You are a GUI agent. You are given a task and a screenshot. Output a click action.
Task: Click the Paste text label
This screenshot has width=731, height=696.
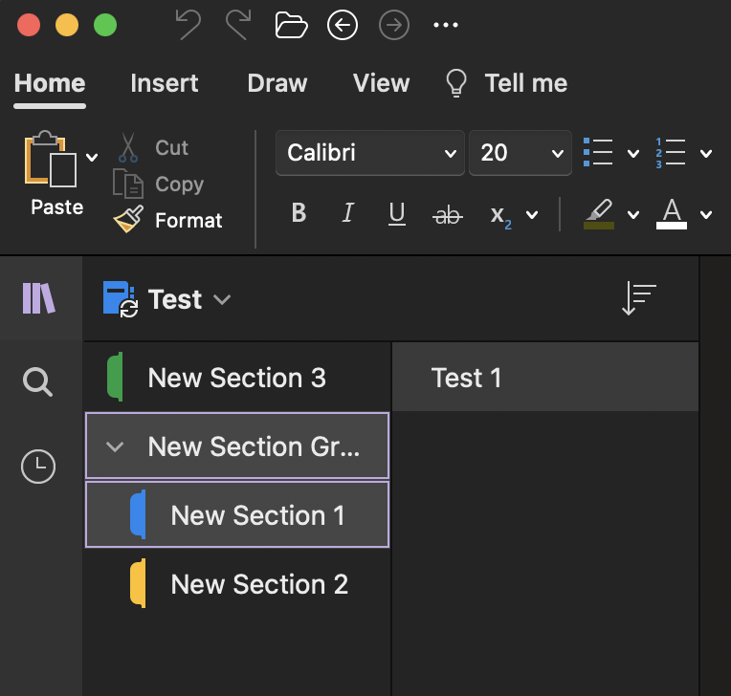[x=57, y=207]
